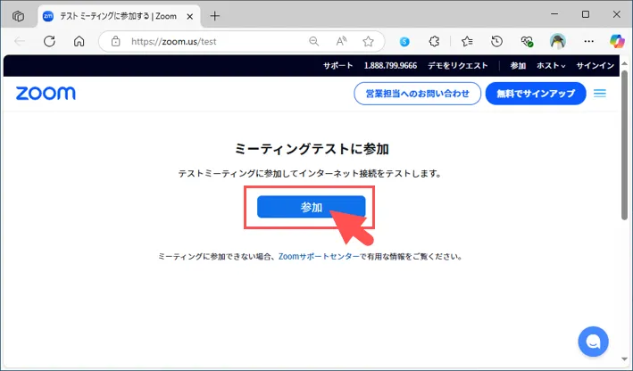Open the penguin profile avatar
Screen dimensions: 633x371
click(557, 41)
